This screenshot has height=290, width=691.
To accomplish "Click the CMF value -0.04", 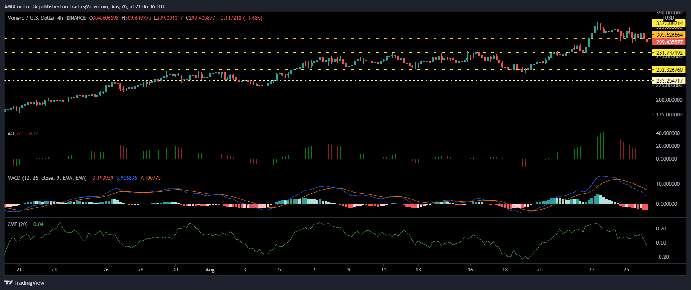I will click(37, 224).
